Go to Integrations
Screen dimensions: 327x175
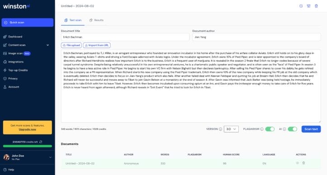point(16,62)
